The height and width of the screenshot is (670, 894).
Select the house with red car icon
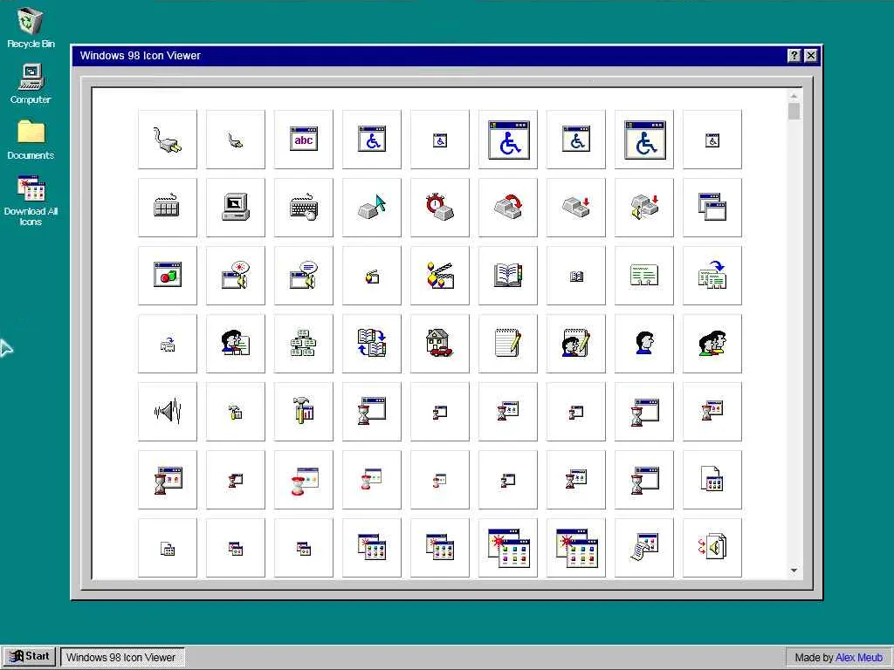tap(440, 344)
